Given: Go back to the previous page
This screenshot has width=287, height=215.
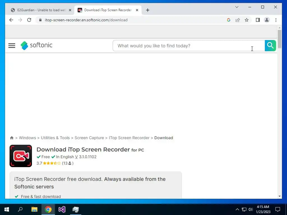Looking at the screenshot, I should click(11, 20).
